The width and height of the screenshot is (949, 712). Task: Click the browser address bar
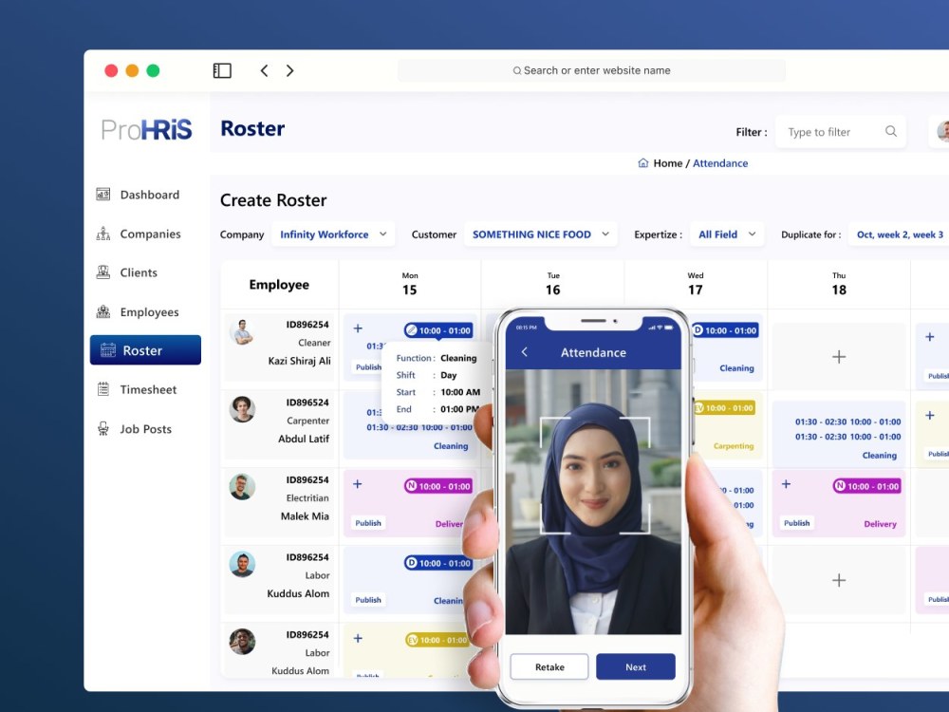pyautogui.click(x=591, y=70)
